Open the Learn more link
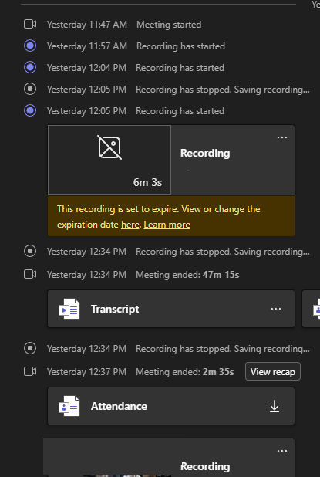The width and height of the screenshot is (320, 477). (167, 225)
